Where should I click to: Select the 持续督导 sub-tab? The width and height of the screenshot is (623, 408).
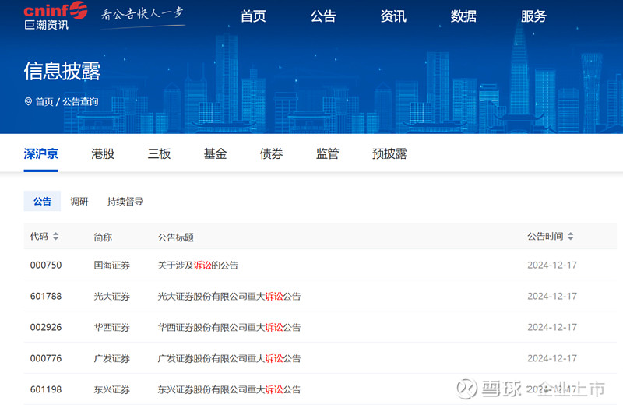(125, 202)
